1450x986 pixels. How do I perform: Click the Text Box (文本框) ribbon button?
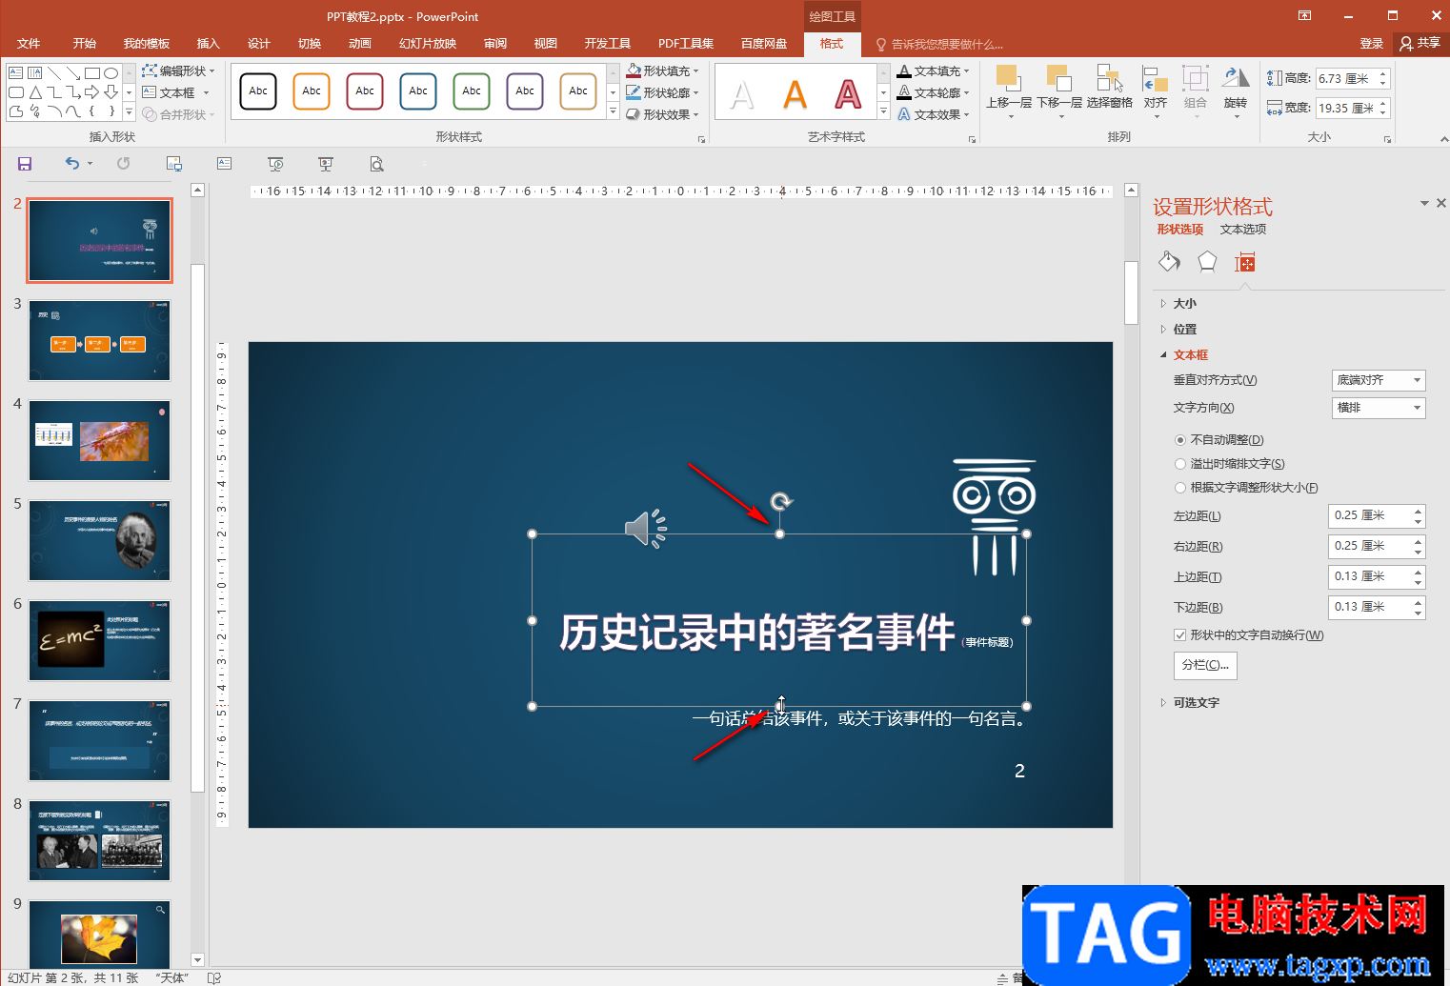pos(175,92)
